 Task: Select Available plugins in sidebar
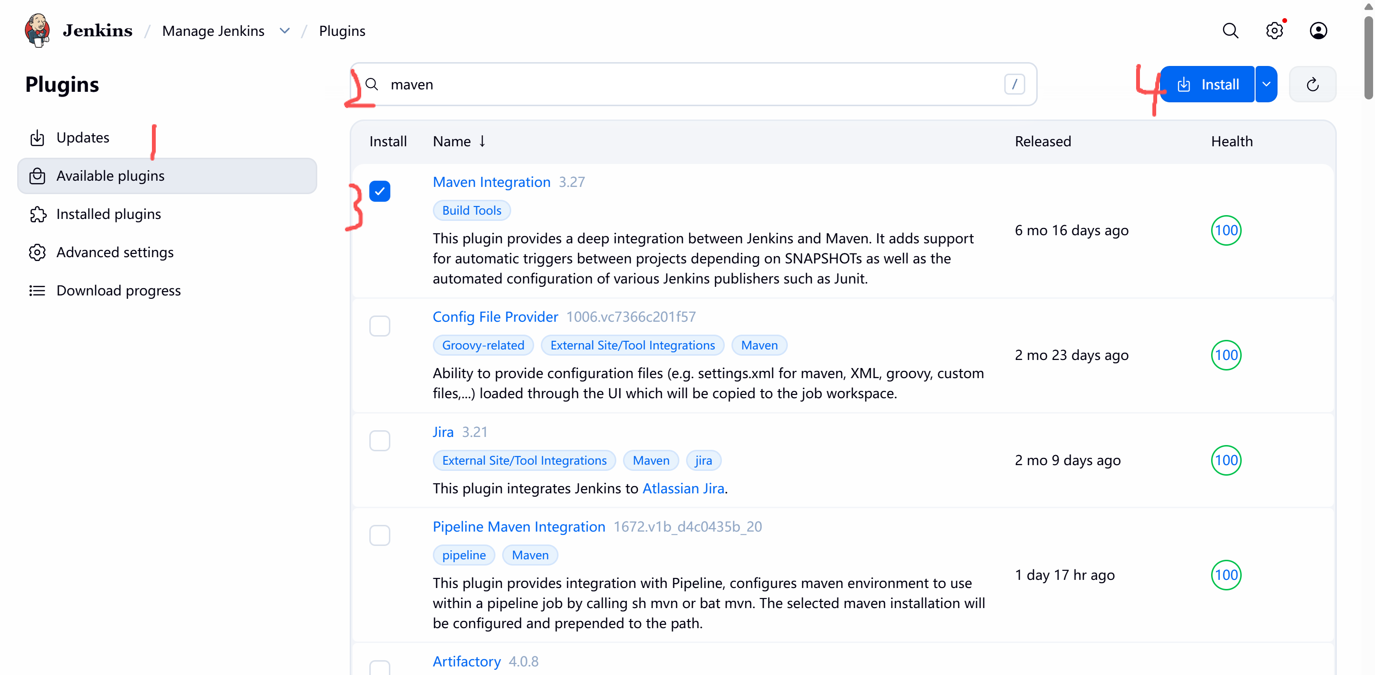(x=110, y=176)
